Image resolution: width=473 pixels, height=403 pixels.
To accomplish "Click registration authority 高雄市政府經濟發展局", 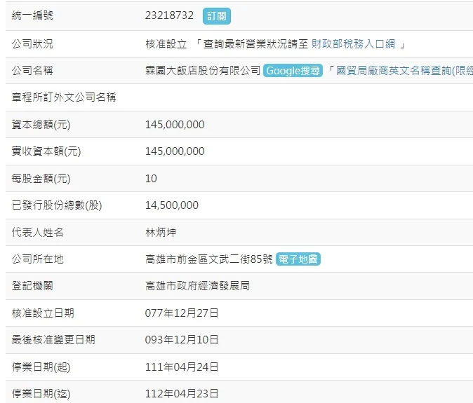I will [197, 286].
